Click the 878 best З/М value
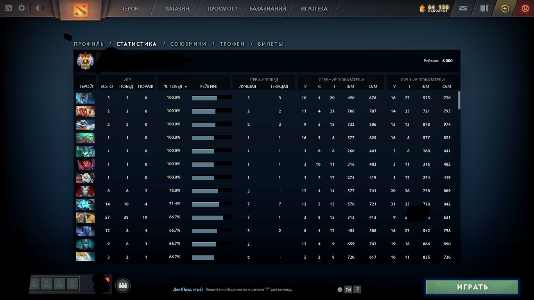Viewport: 534px width, 300px height. pyautogui.click(x=426, y=124)
